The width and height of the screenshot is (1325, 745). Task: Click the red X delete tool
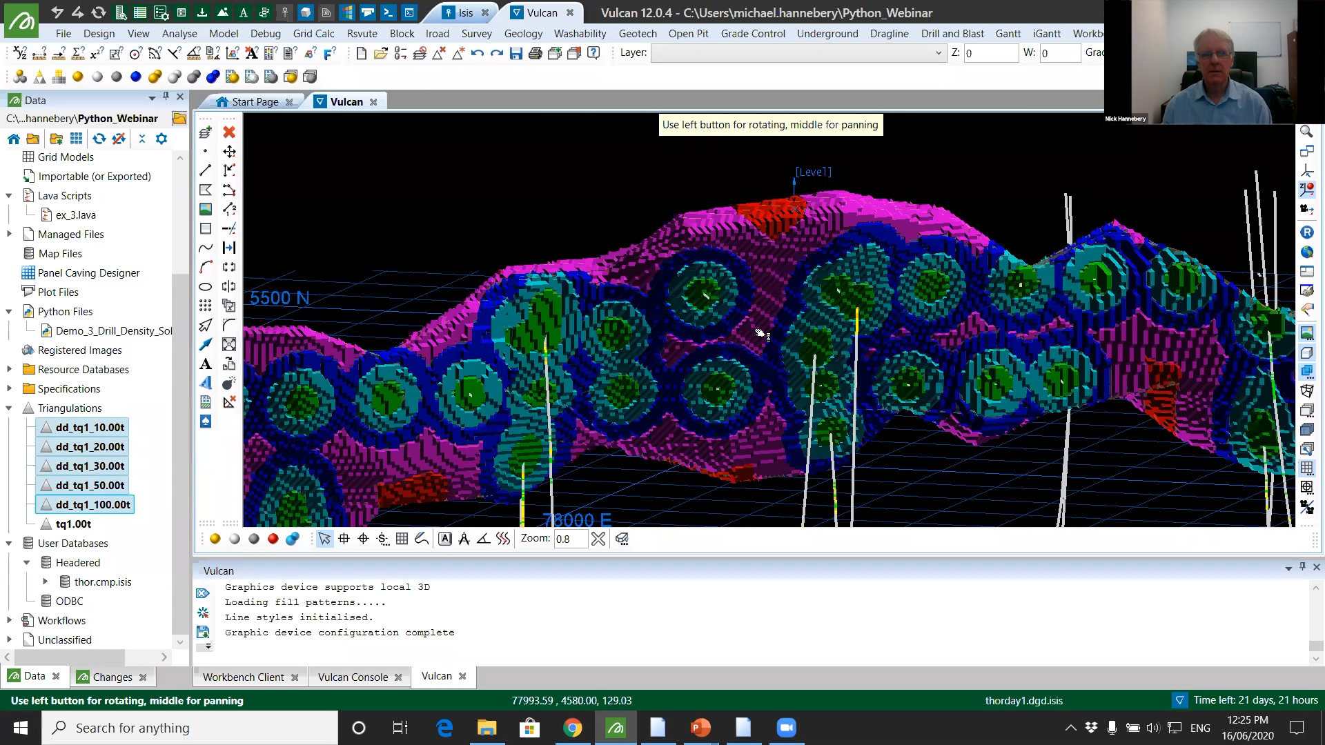pos(229,132)
